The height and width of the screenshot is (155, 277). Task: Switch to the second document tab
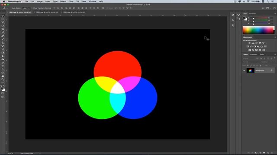click(x=47, y=12)
